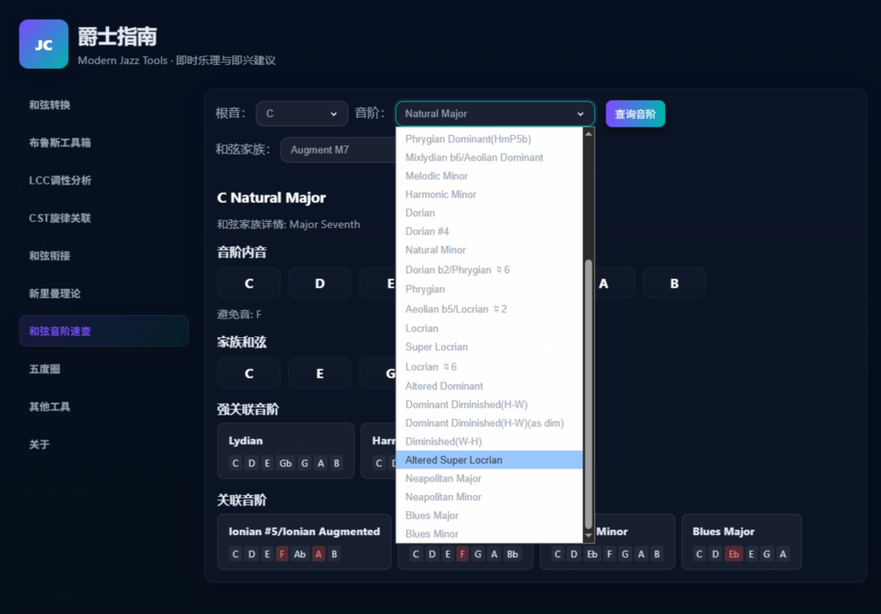This screenshot has height=614, width=881.
Task: Choose Phrygian Dominant(HmP5b) from list
Action: click(x=488, y=138)
